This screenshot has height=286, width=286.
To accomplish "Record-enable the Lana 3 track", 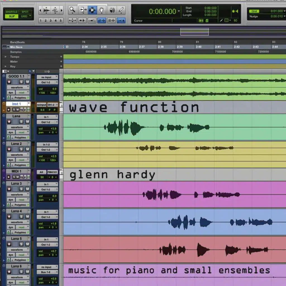I will 9,189.
